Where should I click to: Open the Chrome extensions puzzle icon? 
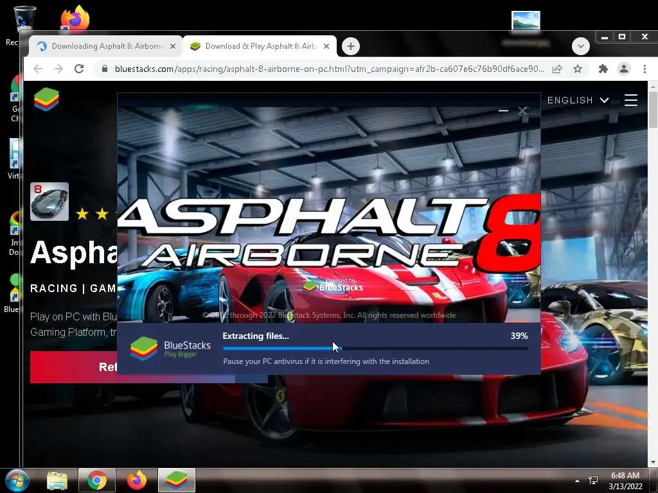[603, 69]
